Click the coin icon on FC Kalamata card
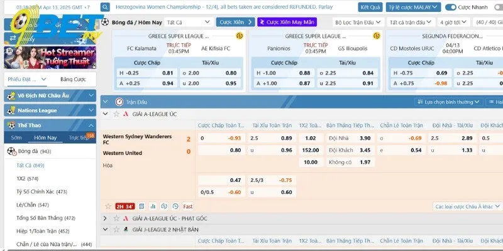 (x=240, y=36)
